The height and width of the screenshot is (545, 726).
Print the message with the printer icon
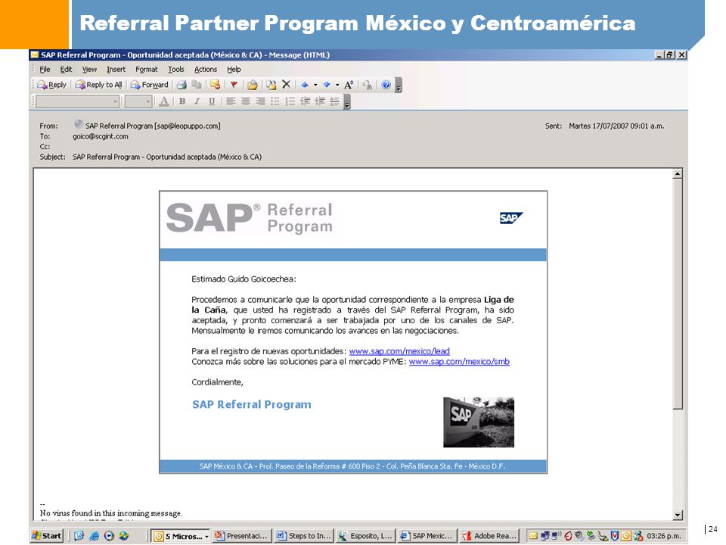(x=182, y=85)
